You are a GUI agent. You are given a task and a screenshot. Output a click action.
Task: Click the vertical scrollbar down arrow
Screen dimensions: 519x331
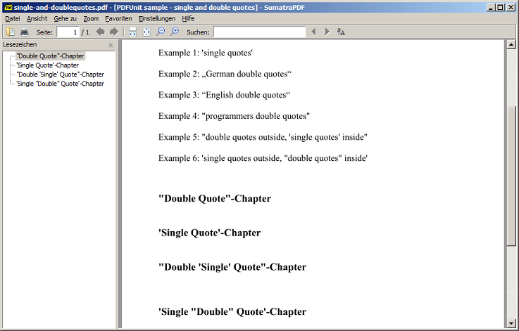(x=511, y=323)
